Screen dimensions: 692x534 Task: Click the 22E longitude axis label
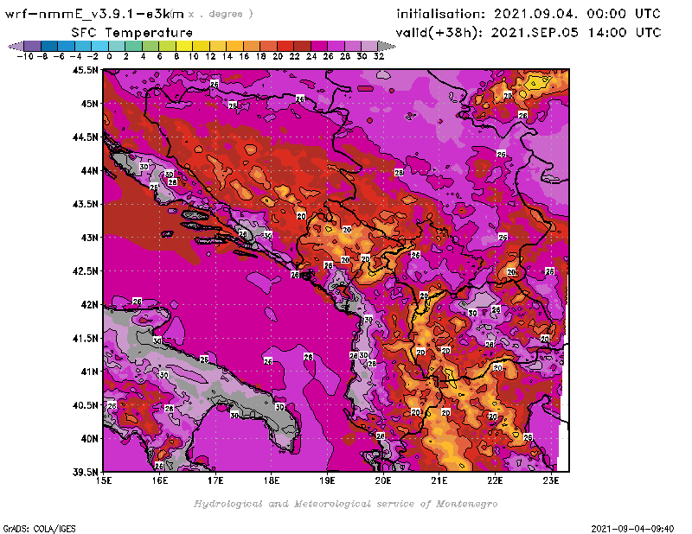[x=495, y=480]
